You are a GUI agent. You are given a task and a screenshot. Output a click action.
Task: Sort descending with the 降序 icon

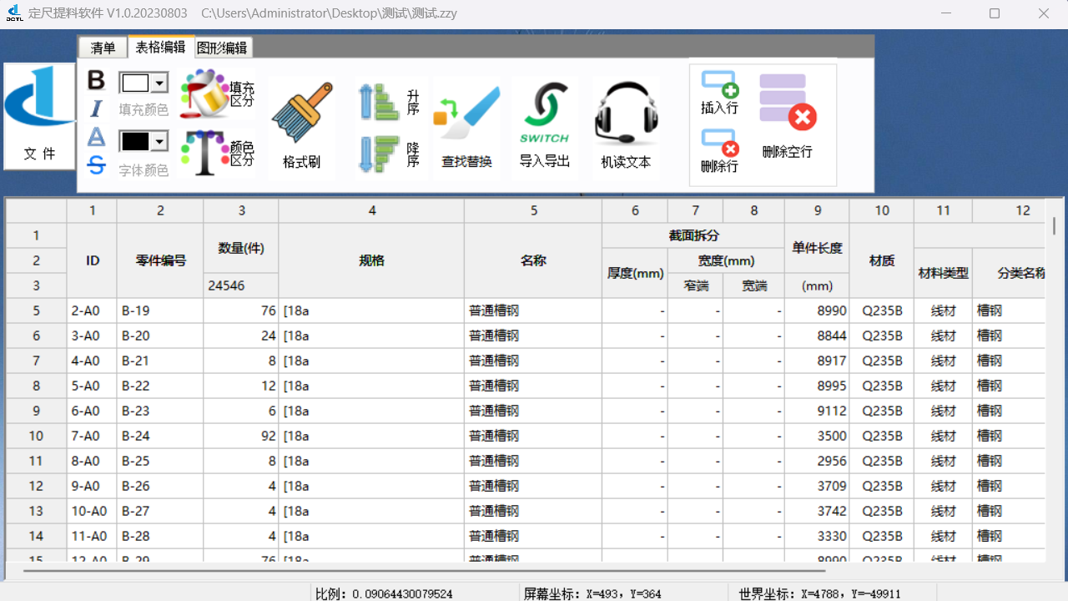pos(388,154)
